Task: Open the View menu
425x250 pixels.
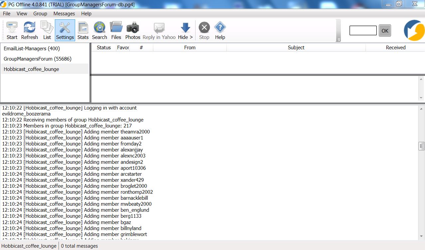Action: click(x=22, y=14)
